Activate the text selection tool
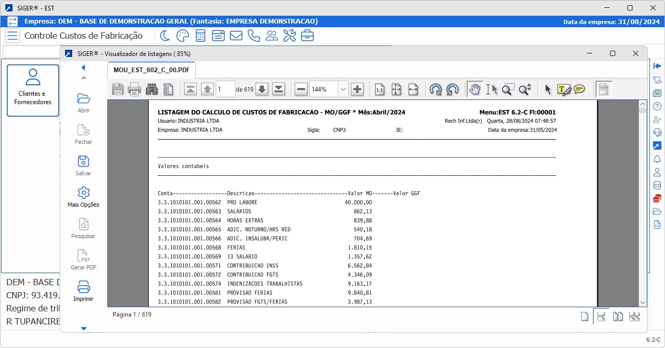This screenshot has height=348, width=665. tap(491, 89)
